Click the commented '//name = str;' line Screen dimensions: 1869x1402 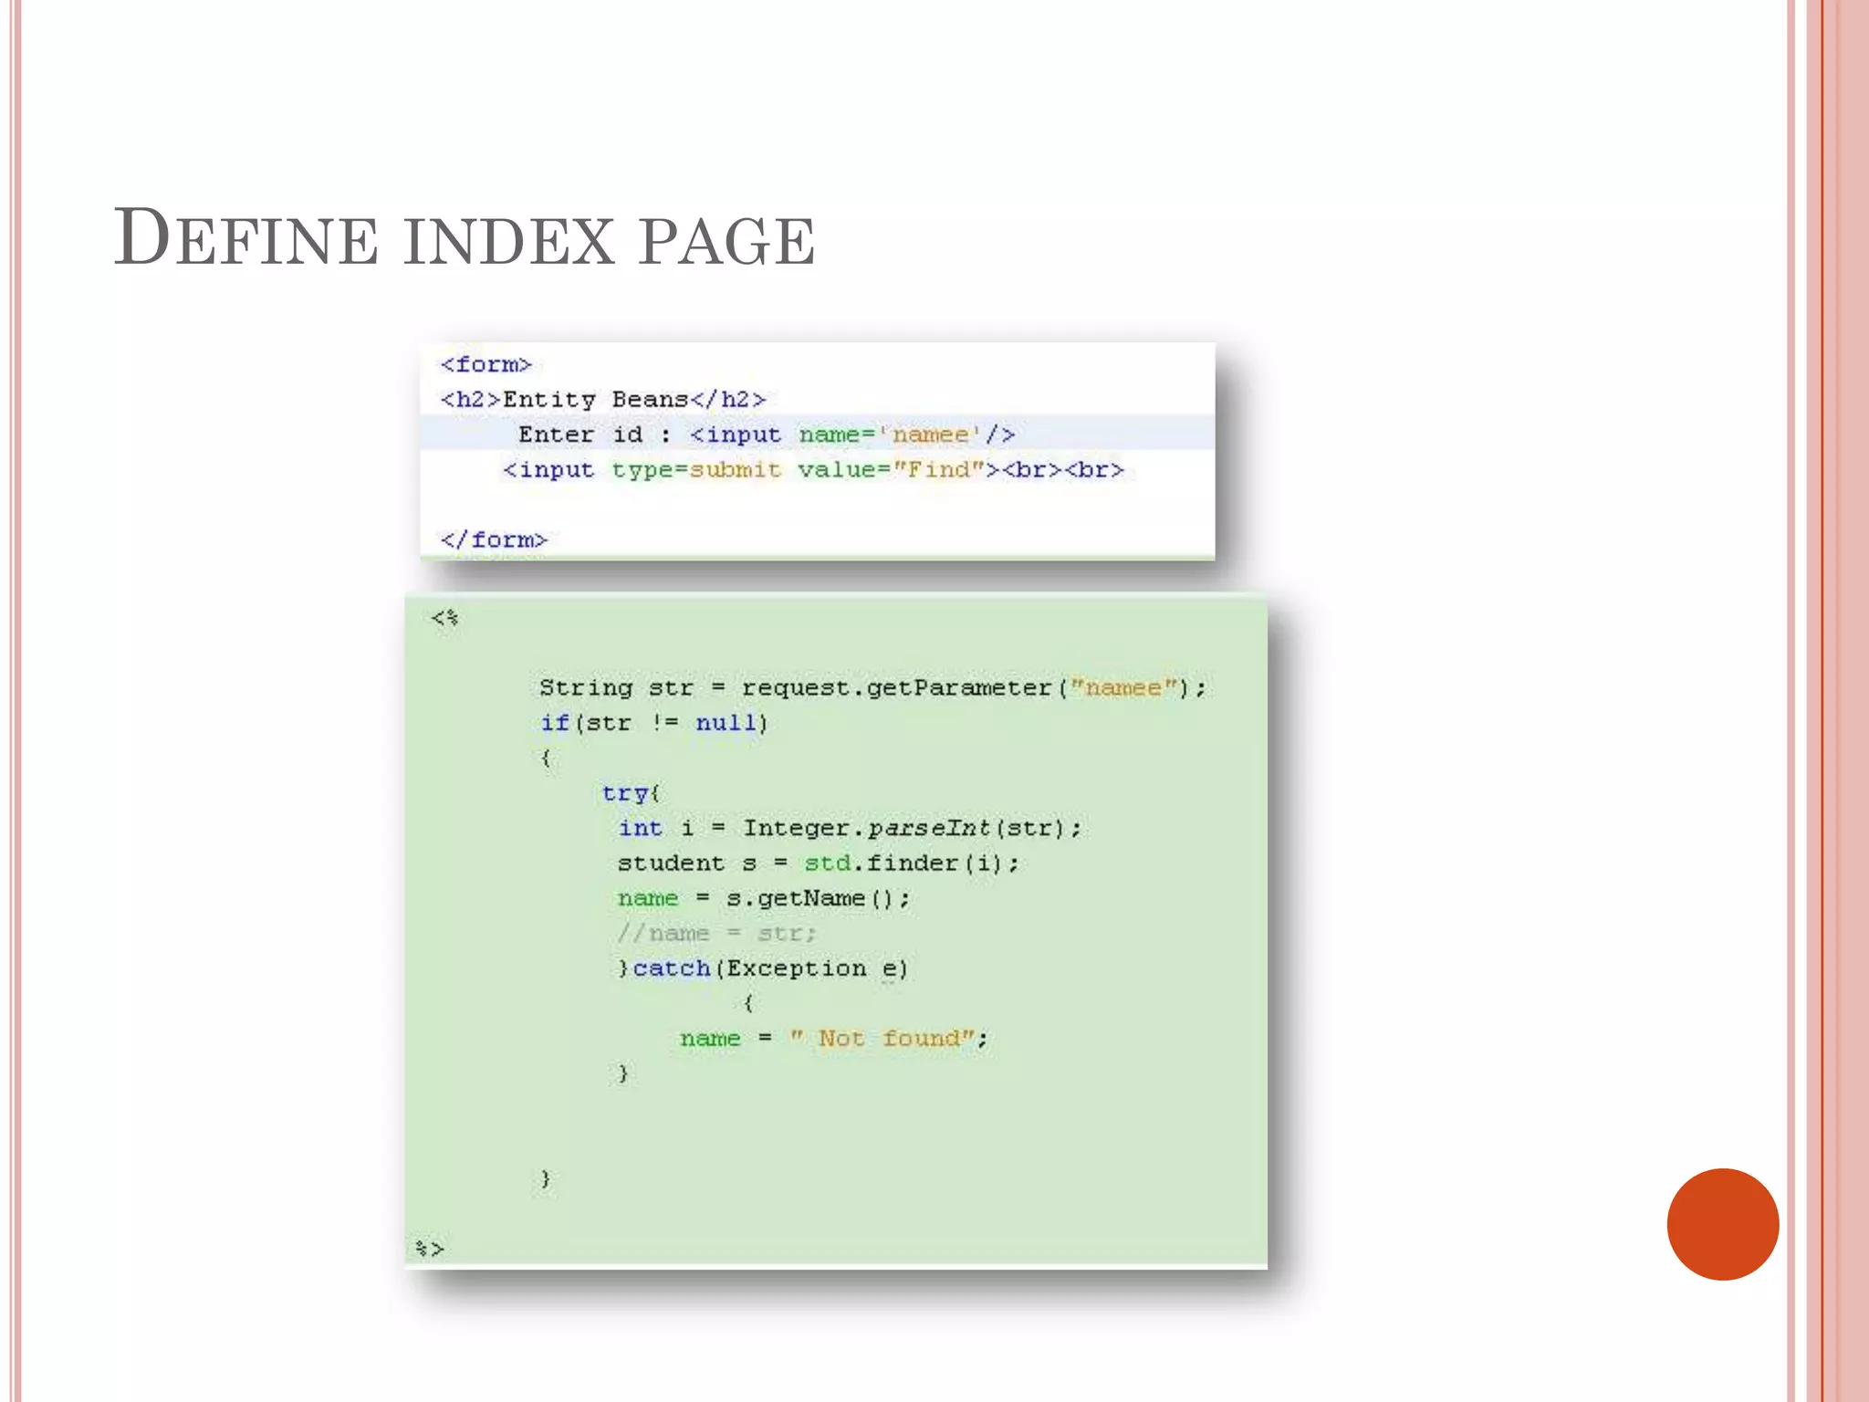click(x=716, y=934)
